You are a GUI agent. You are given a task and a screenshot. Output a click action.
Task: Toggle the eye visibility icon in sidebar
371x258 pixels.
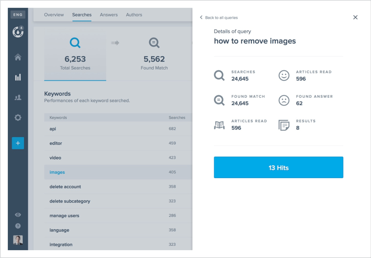pyautogui.click(x=17, y=214)
